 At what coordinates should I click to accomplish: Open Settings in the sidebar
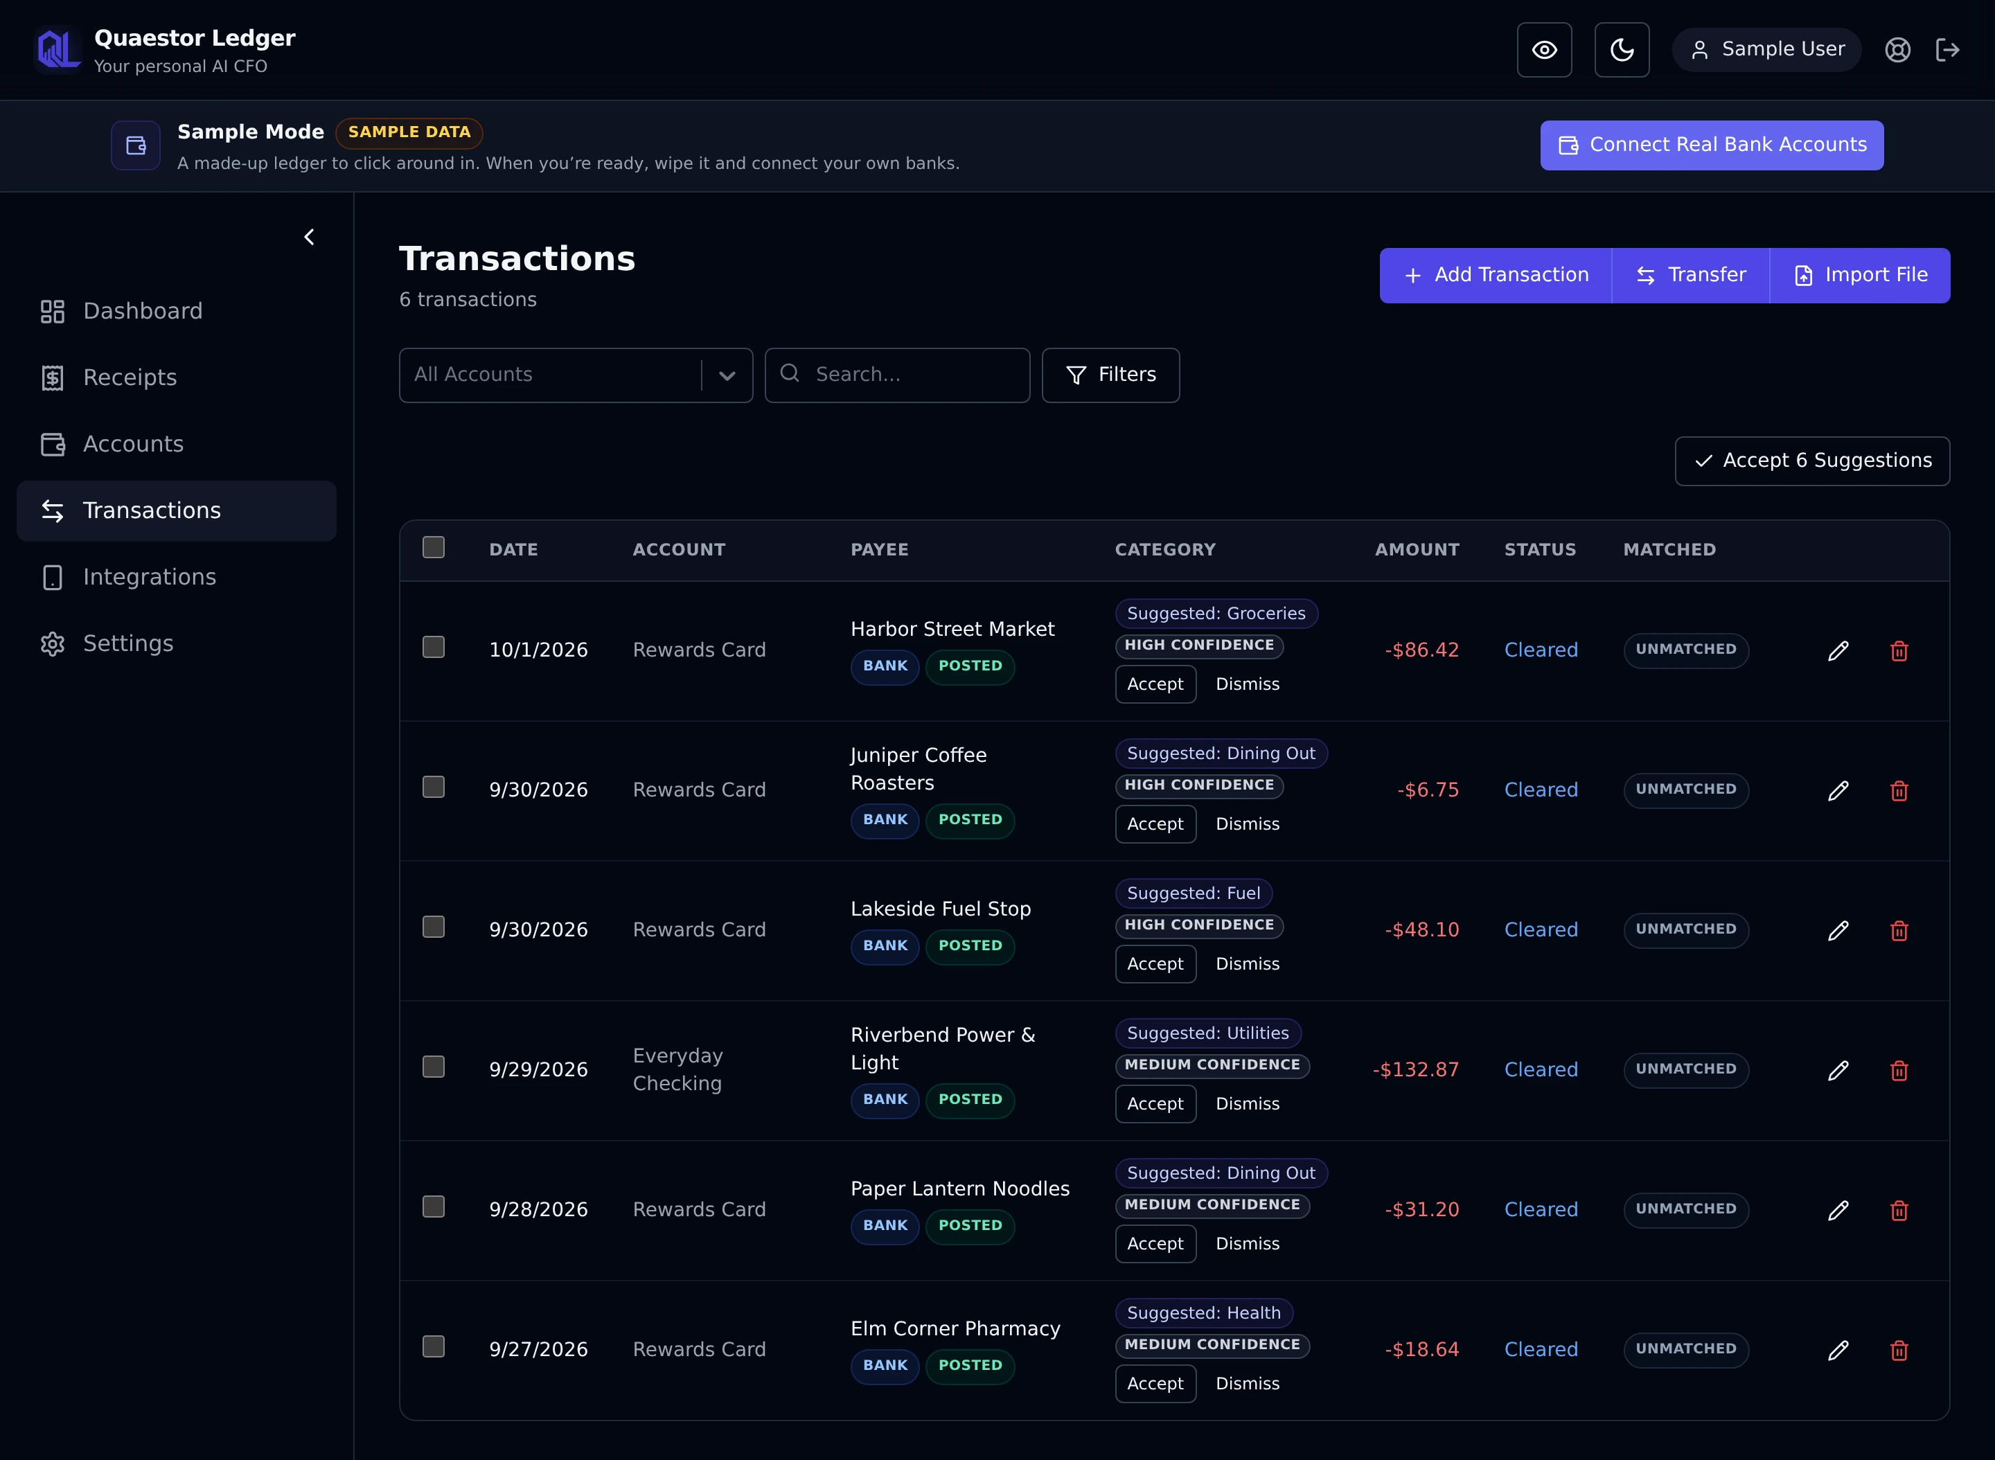click(176, 643)
